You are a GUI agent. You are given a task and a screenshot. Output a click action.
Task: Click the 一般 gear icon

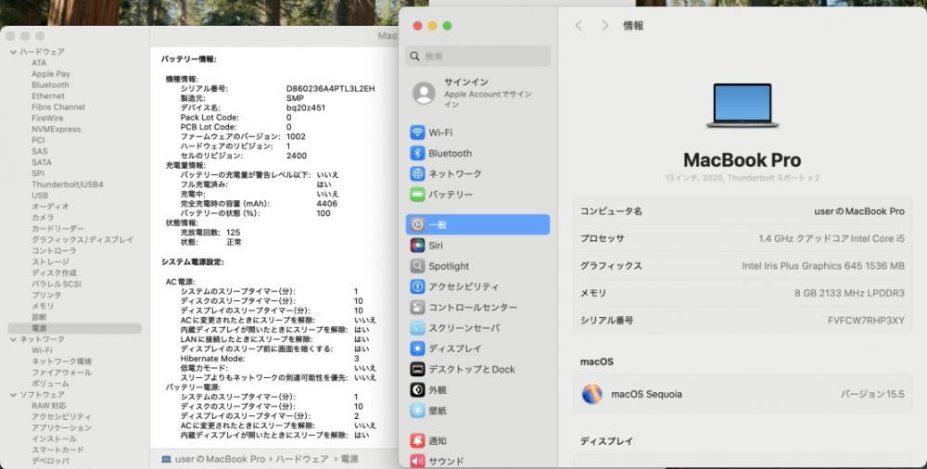click(x=417, y=224)
